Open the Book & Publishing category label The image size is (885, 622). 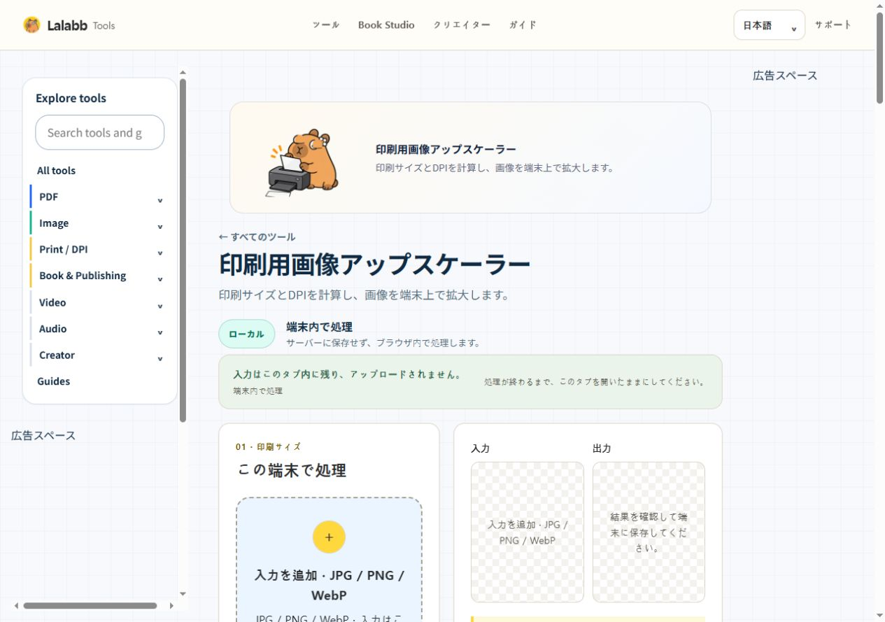pyautogui.click(x=83, y=276)
